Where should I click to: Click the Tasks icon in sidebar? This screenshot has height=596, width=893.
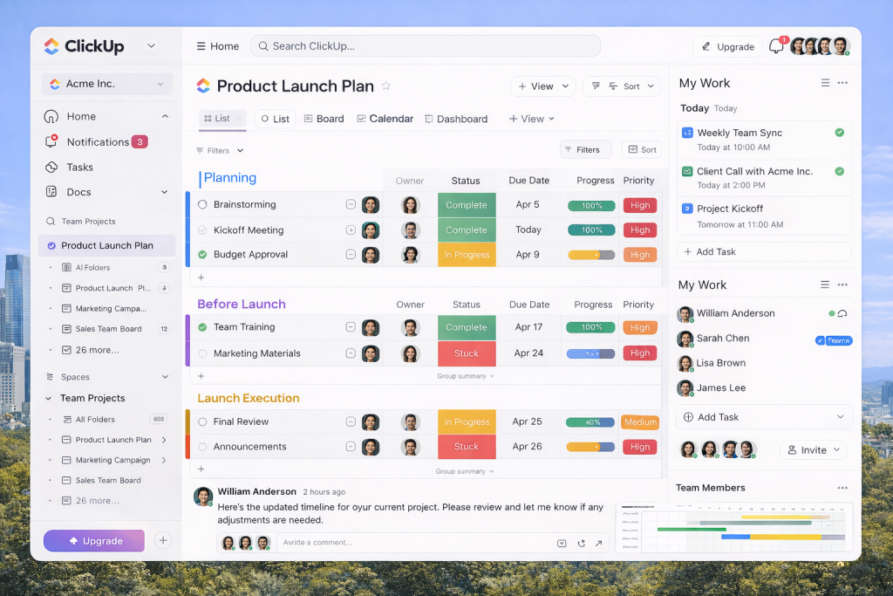[x=51, y=167]
